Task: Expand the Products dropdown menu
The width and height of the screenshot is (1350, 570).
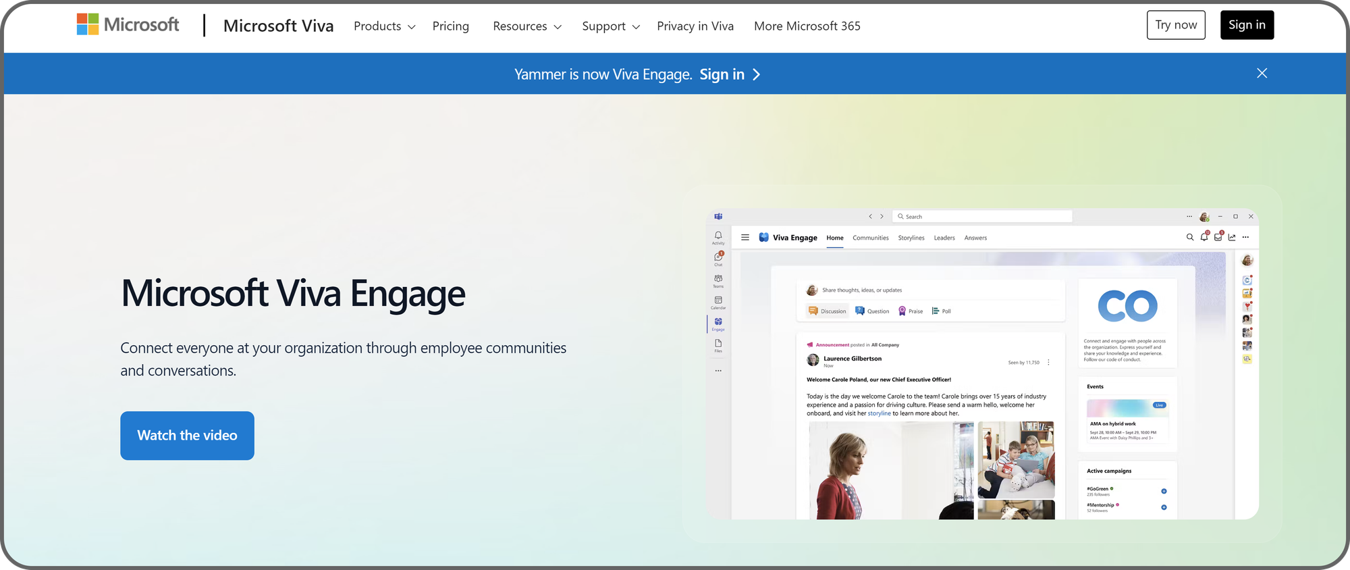Action: 384,26
